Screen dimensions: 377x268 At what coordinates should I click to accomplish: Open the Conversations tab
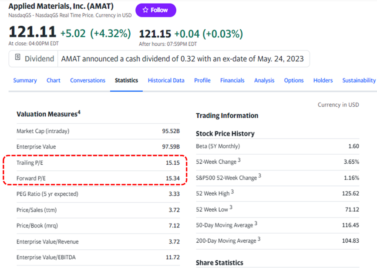[x=88, y=80]
